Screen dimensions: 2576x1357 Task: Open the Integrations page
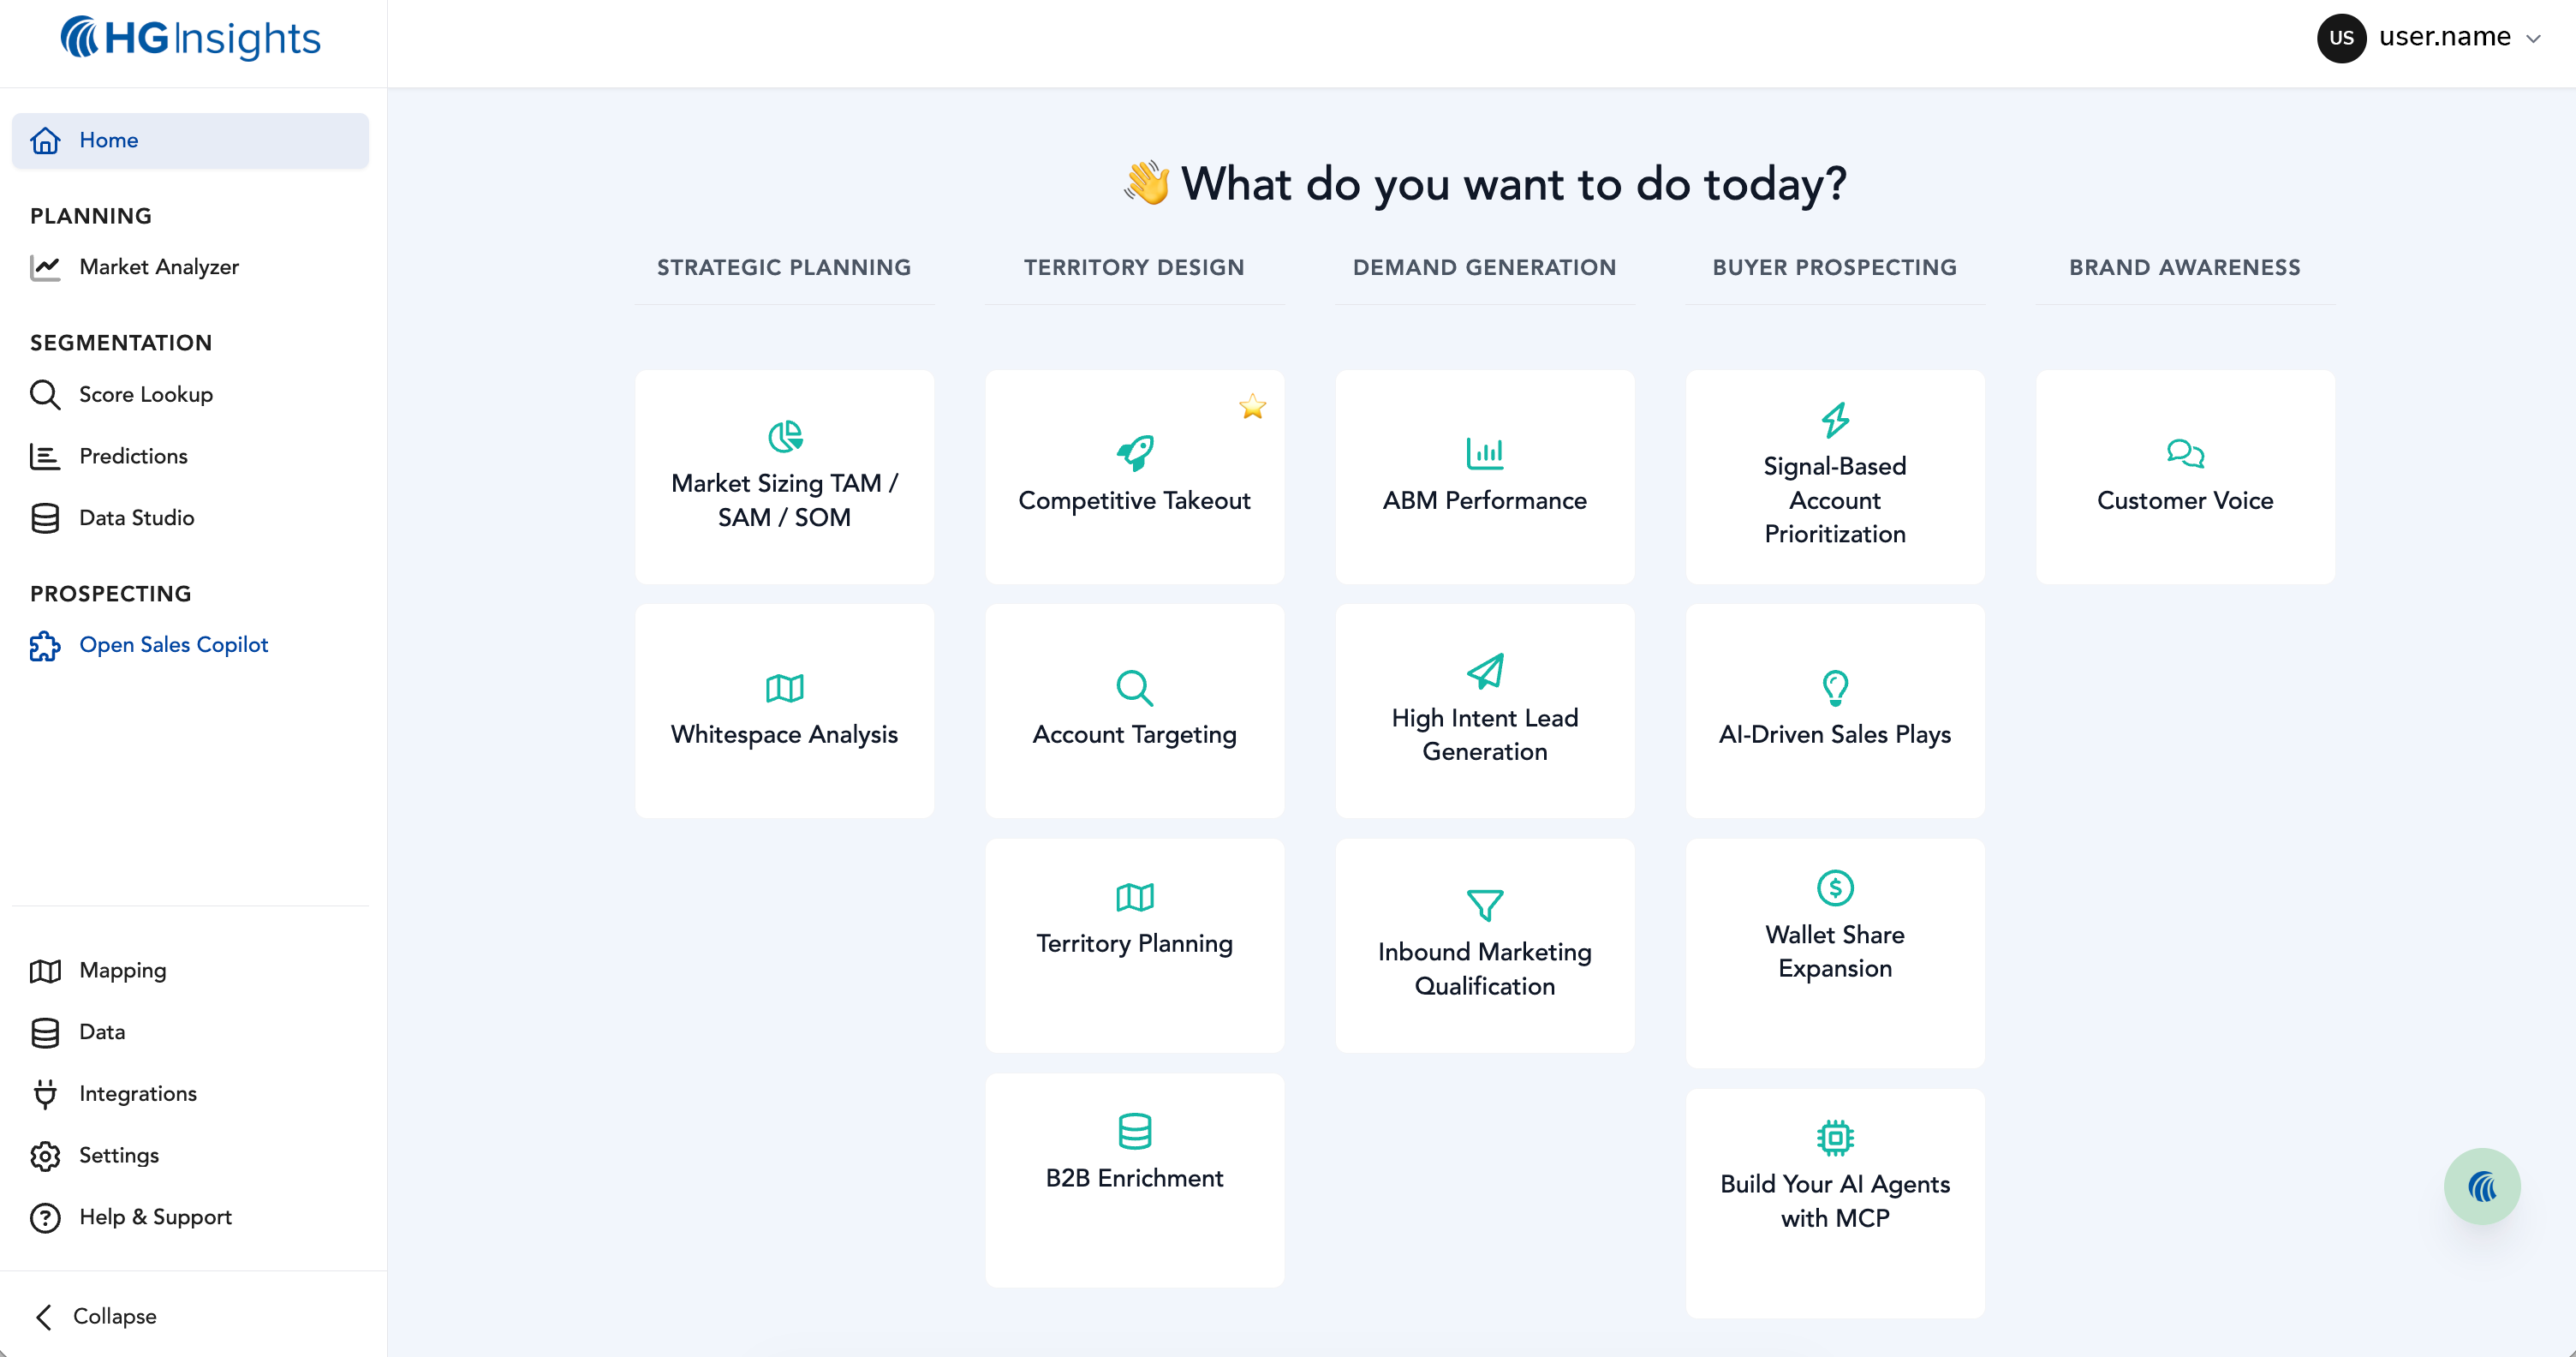click(x=137, y=1094)
